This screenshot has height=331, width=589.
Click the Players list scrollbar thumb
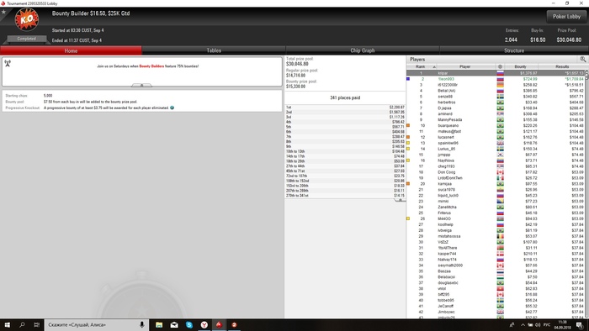point(586,76)
